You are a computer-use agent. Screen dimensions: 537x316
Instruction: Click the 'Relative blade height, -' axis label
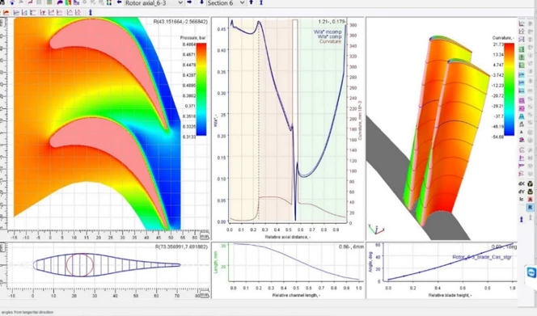pos(450,295)
